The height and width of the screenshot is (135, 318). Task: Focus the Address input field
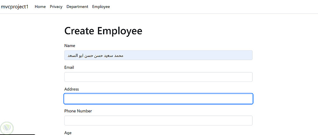158,99
